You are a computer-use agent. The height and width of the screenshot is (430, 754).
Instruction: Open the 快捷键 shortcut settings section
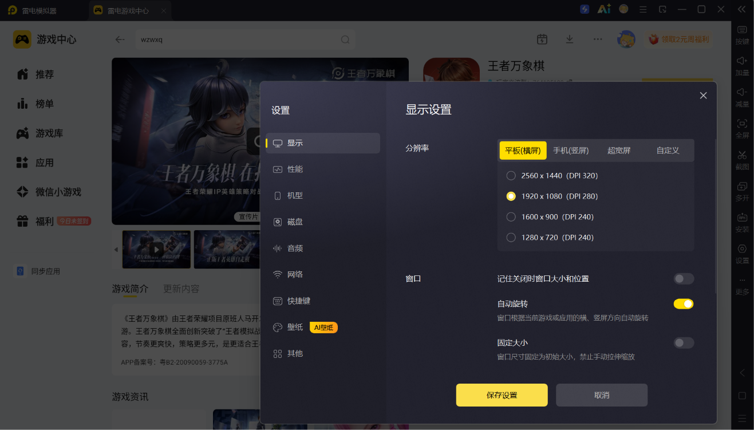click(x=323, y=301)
